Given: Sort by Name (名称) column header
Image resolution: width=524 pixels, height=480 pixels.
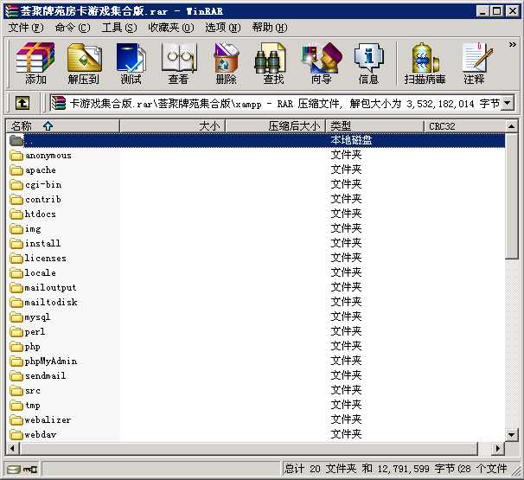Looking at the screenshot, I should (x=63, y=126).
